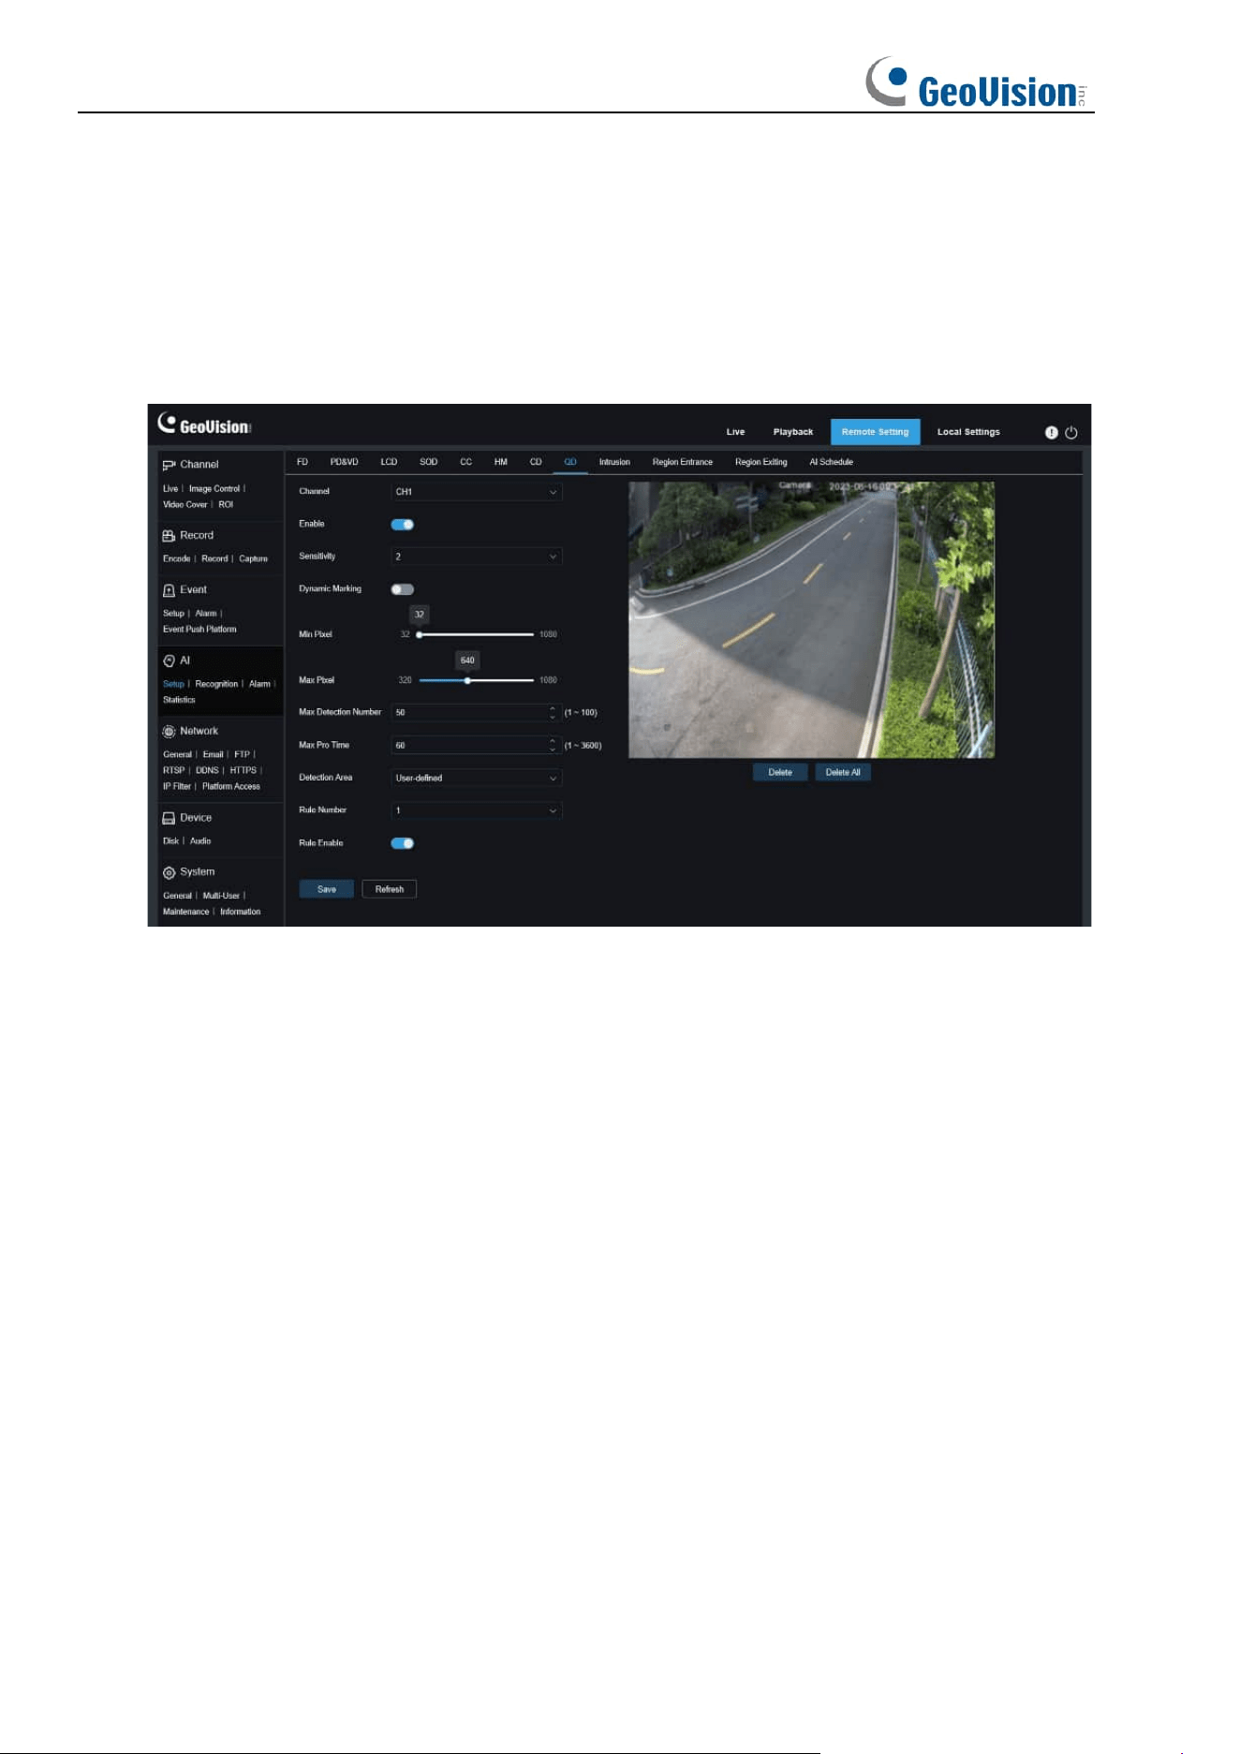Click the Max Pixel slider handle
This screenshot has height=1754, width=1240.
467,680
